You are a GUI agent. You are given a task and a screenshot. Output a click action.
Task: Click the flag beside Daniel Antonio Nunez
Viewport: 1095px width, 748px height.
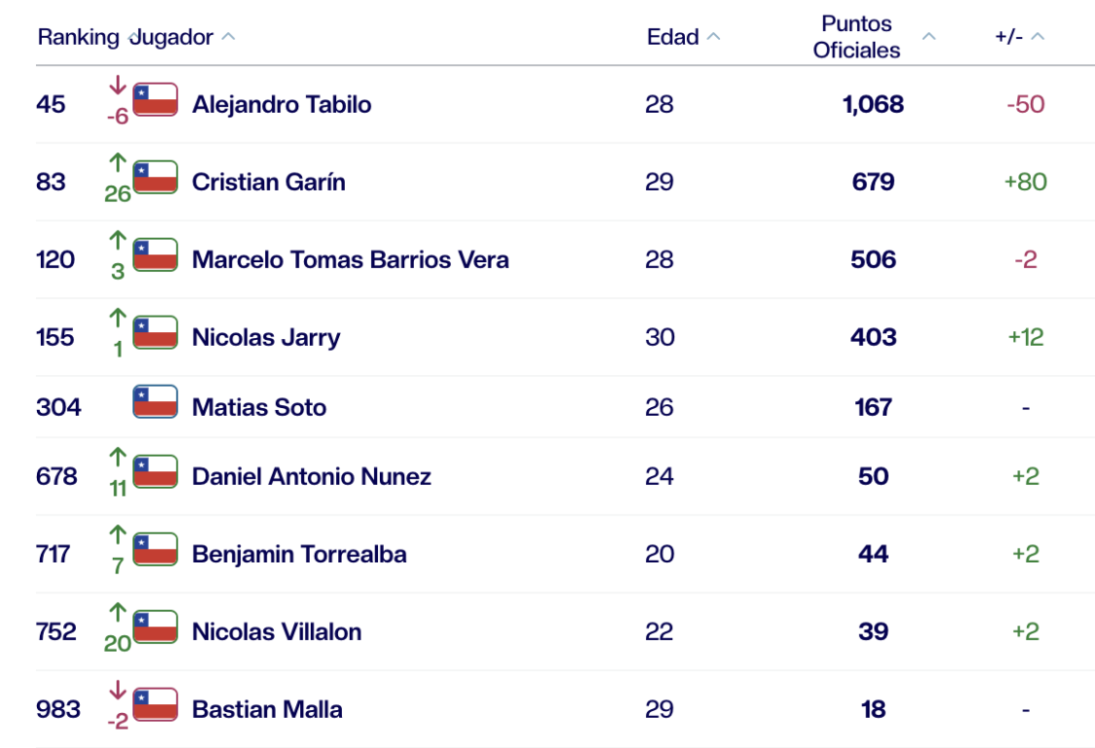[155, 472]
